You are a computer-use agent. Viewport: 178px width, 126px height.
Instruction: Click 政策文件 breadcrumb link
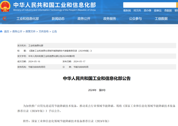point(30,32)
